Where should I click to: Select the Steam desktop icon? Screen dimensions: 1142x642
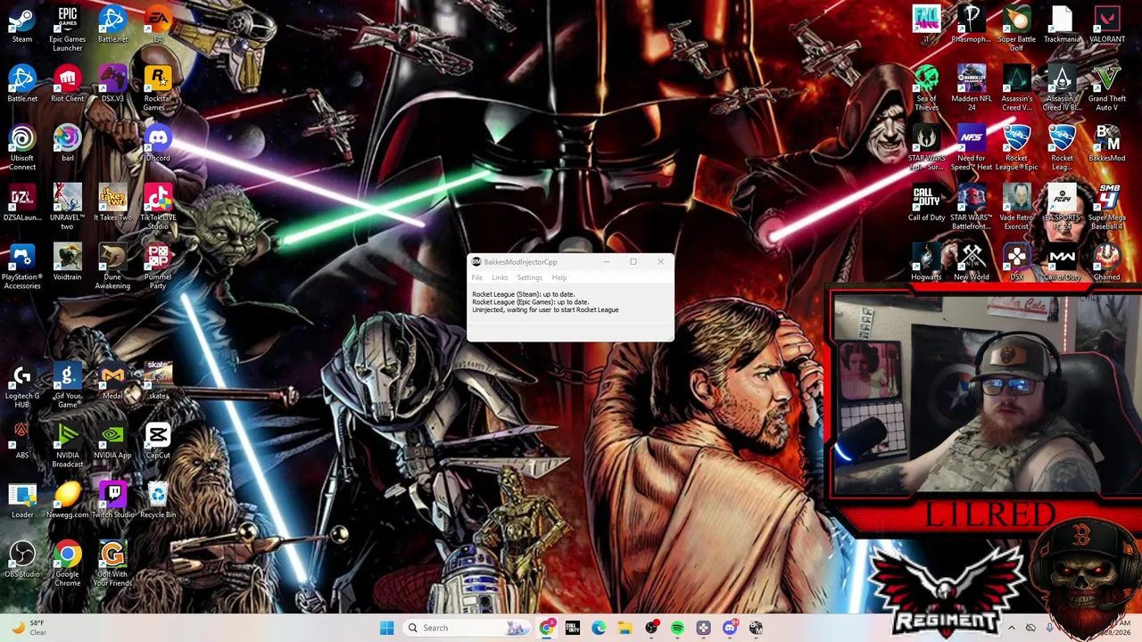(22, 25)
